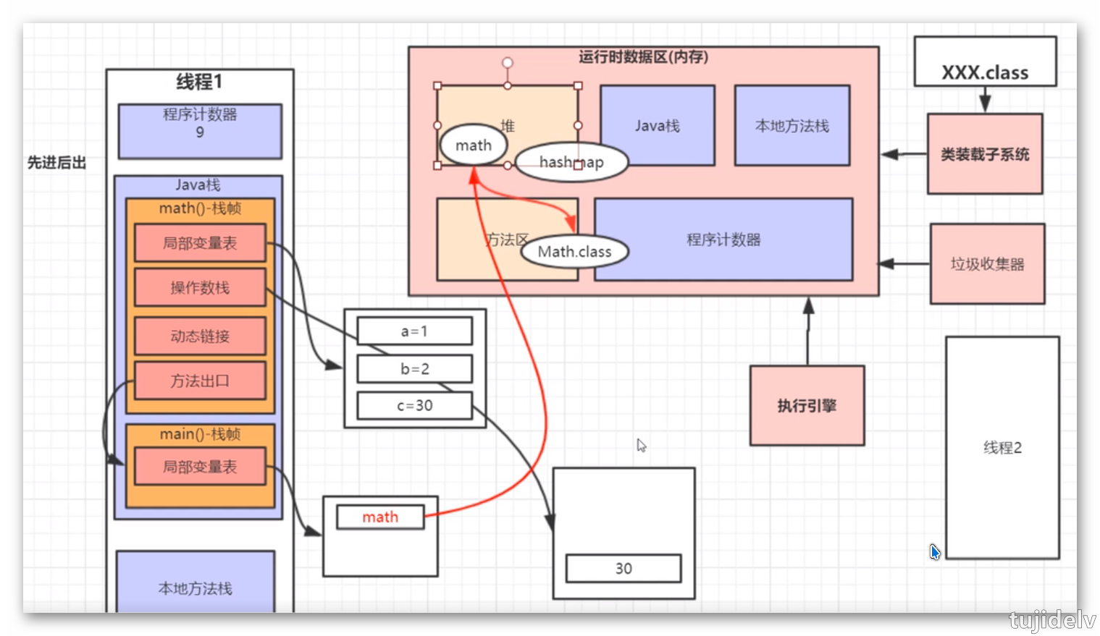Click the 先进后出 text label
Viewport: 1100px width, 636px height.
pyautogui.click(x=56, y=163)
